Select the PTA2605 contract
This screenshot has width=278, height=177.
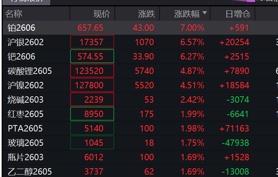[x=25, y=129]
